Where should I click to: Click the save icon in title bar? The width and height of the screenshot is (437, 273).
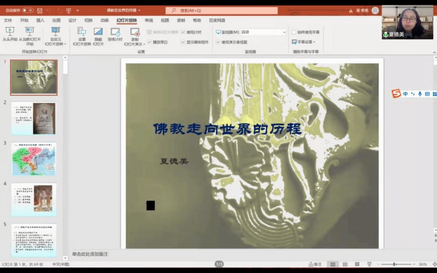[x=40, y=10]
